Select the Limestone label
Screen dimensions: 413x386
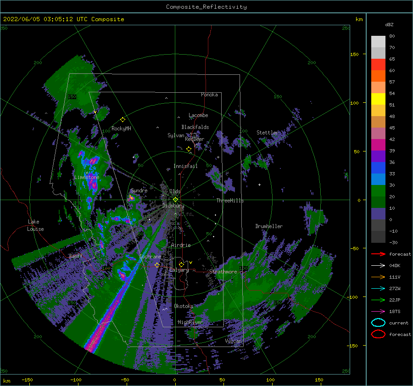87,177
